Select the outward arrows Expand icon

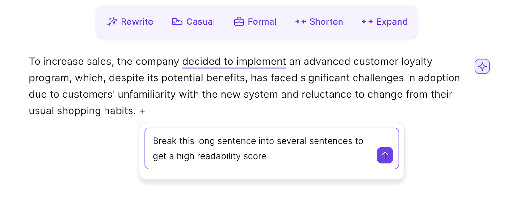pyautogui.click(x=367, y=21)
